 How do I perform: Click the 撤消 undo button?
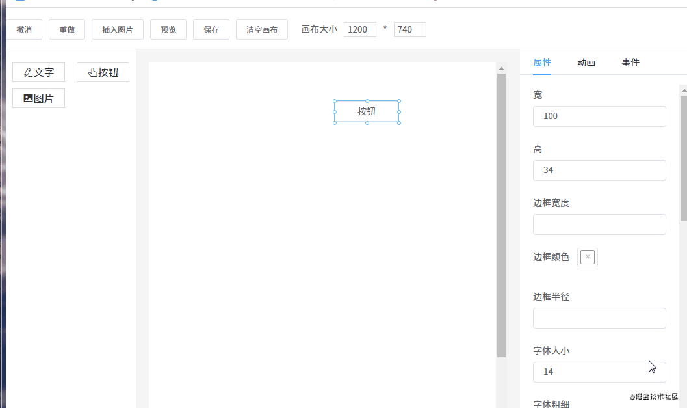[x=24, y=29]
